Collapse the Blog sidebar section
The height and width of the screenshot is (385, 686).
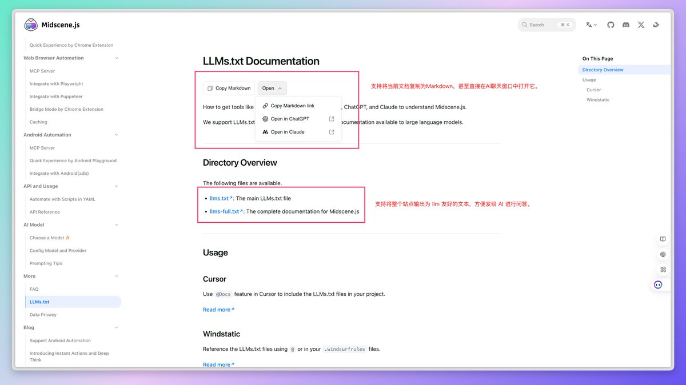(117, 327)
